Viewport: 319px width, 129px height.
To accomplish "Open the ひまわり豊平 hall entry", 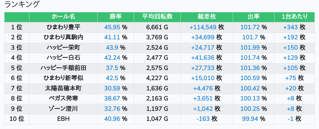I will 63,27.
